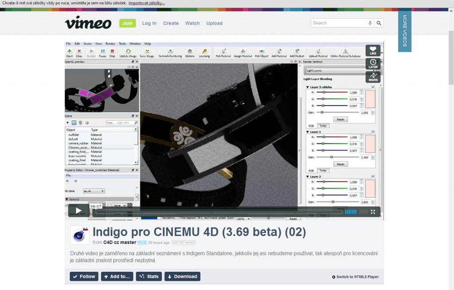
Task: Collapse the Layer 1 section
Action: click(x=308, y=132)
